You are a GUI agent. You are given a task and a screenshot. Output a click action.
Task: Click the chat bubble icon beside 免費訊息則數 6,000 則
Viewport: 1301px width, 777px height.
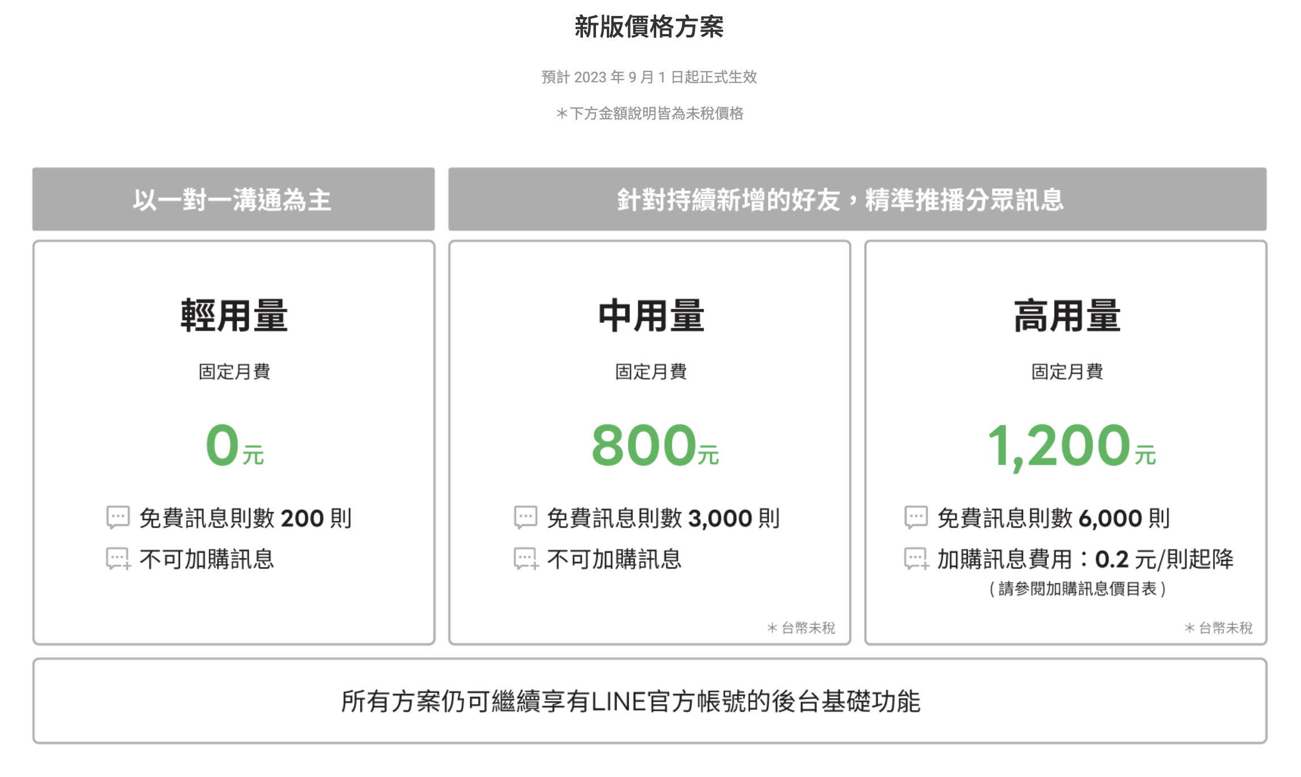point(916,517)
